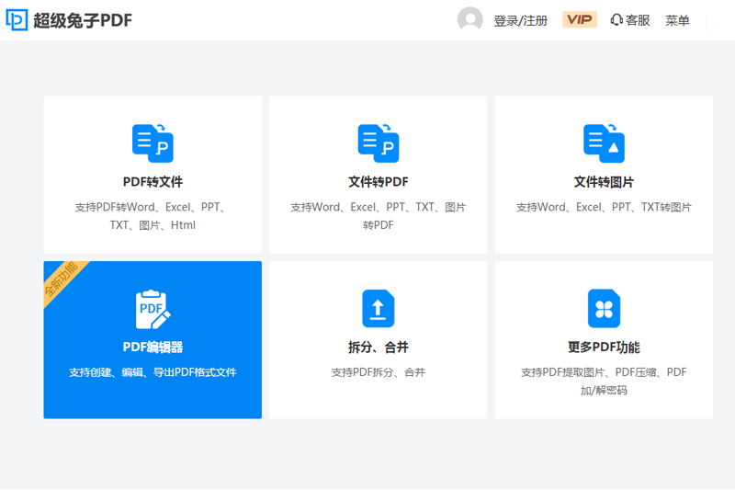Select the 更多PDF功能 title
The height and width of the screenshot is (490, 735).
[604, 347]
